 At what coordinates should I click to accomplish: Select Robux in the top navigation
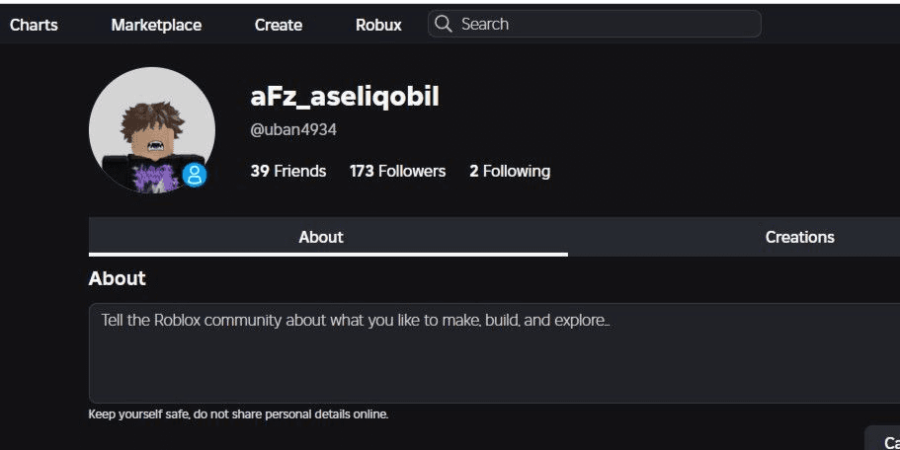378,25
